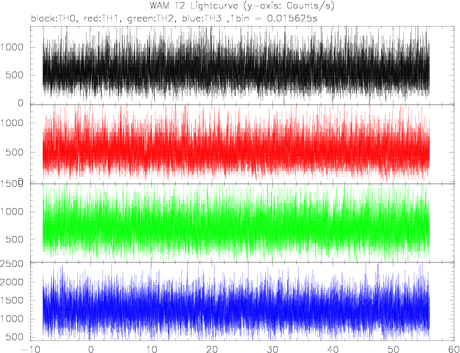
Task: Click the "50" x-axis tick label
Action: tap(393, 349)
